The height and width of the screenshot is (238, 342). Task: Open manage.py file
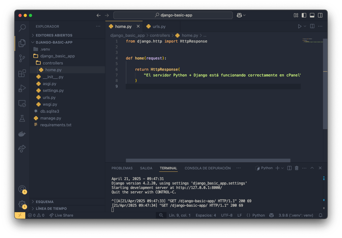67,118
